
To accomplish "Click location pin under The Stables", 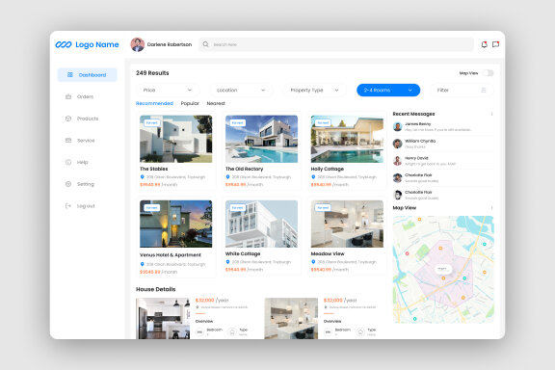I will click(x=143, y=177).
